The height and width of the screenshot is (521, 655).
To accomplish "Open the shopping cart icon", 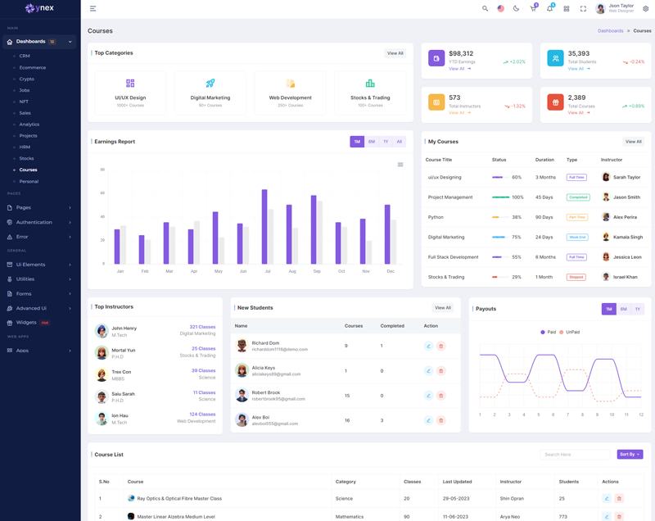I will (x=533, y=9).
